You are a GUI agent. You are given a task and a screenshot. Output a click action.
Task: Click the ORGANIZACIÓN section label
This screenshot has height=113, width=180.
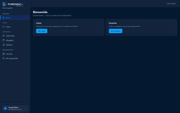pyautogui.click(x=8, y=50)
